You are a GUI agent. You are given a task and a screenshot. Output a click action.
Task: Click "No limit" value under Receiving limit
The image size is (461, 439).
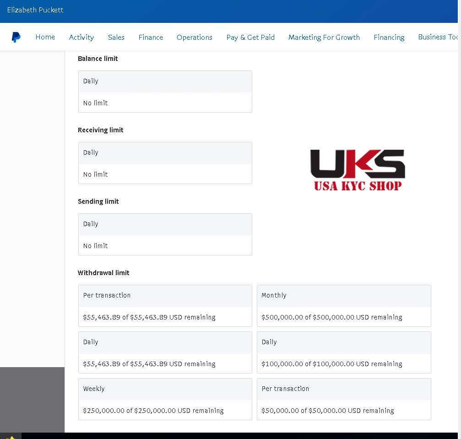96,174
